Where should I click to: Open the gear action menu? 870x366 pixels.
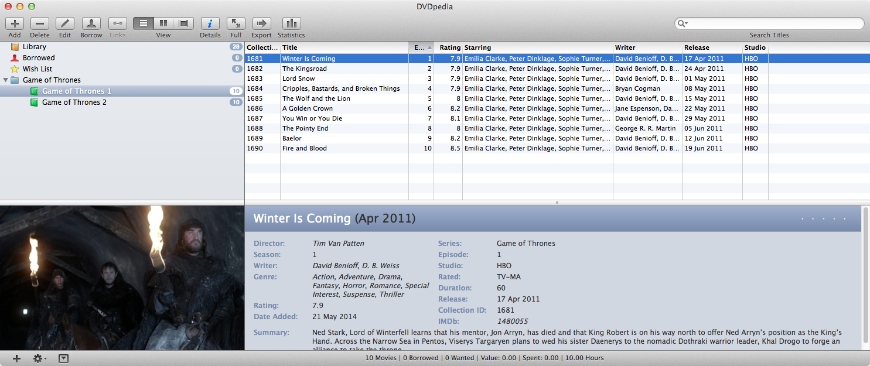40,358
